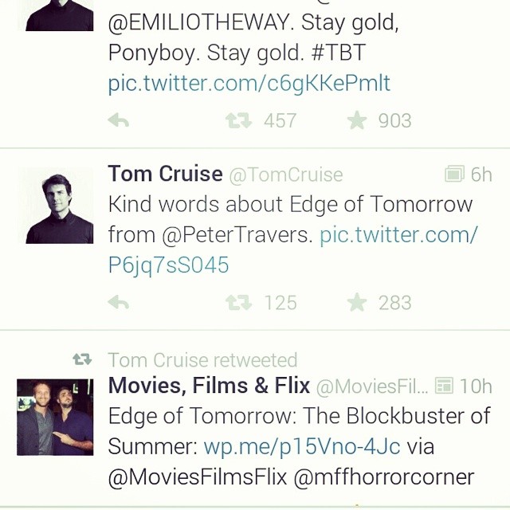
Task: Click the article icon beside 10h timestamp
Action: pos(444,386)
